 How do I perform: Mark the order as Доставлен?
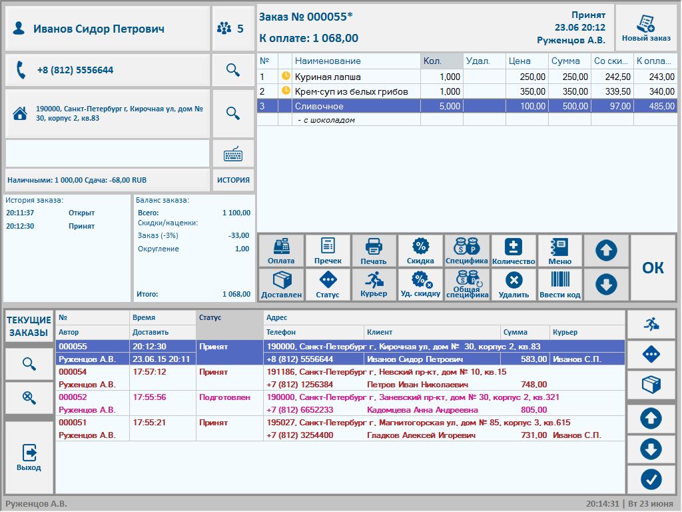280,285
